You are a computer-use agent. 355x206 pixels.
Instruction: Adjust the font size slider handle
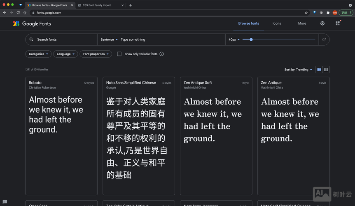pyautogui.click(x=251, y=40)
